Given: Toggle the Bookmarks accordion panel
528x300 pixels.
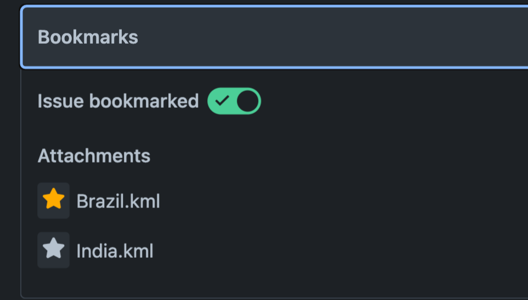Looking at the screenshot, I should (x=274, y=37).
